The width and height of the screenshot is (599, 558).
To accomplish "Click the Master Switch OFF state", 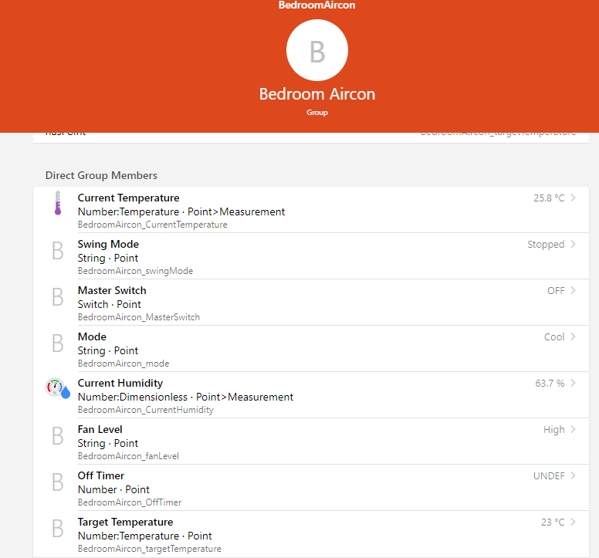I will click(555, 291).
